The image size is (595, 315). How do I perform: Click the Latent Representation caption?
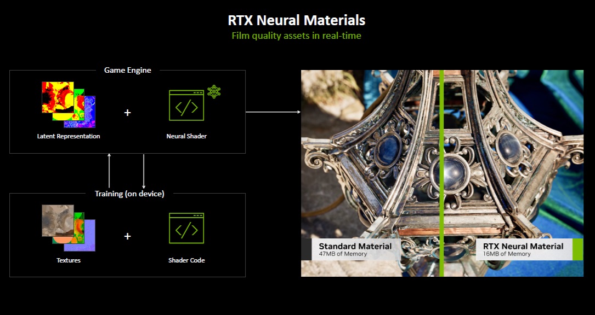(x=69, y=136)
